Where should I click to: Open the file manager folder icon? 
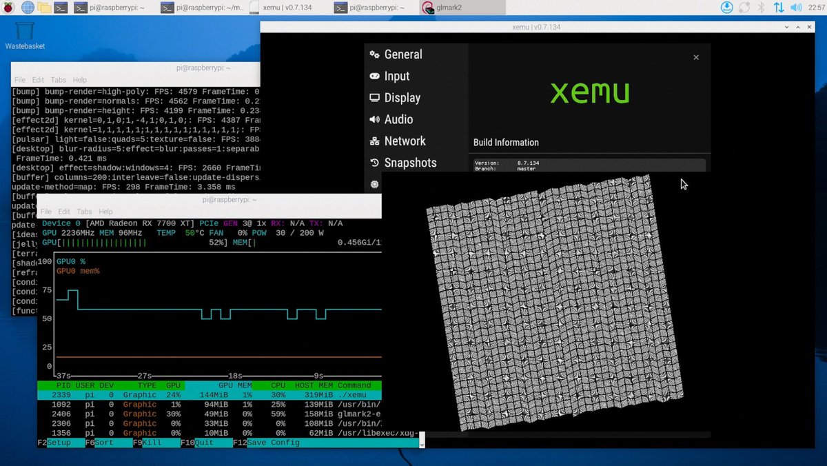[44, 8]
